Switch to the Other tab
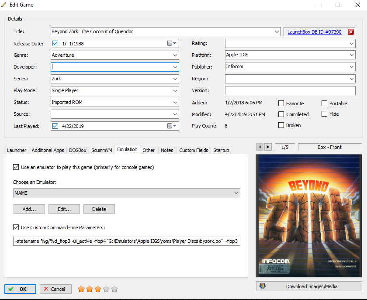This screenshot has height=300, width=367. pos(149,150)
